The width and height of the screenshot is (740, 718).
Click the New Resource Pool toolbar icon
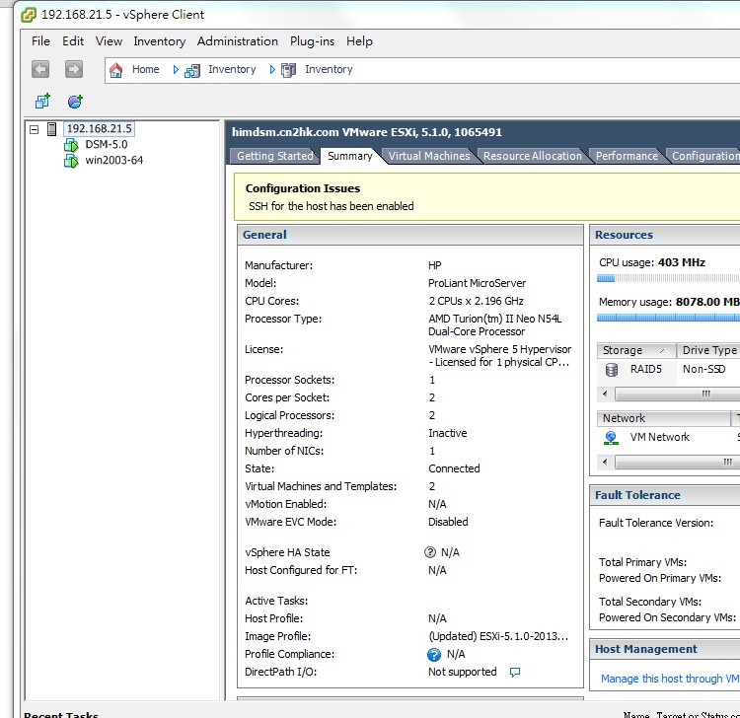tap(75, 101)
